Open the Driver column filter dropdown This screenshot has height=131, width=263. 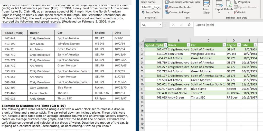pyautogui.click(x=188, y=45)
